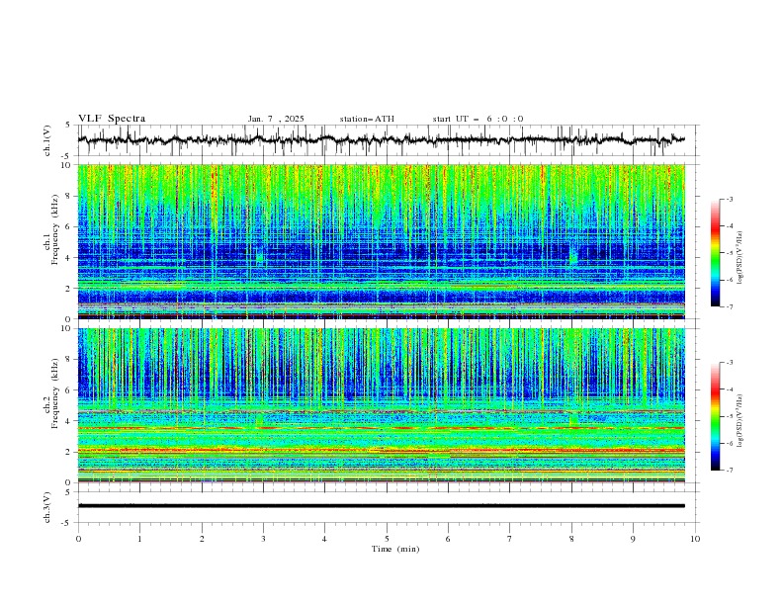This screenshot has width=783, height=605.
Task: Click the '9' minute tick label
Action: pyautogui.click(x=633, y=539)
